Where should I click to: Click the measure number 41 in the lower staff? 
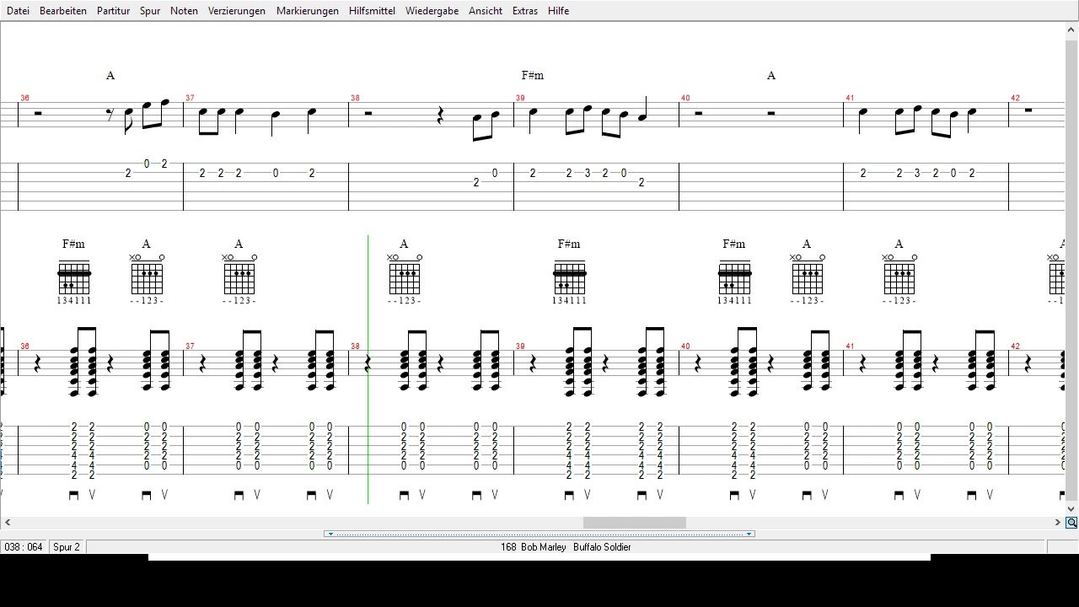click(851, 346)
